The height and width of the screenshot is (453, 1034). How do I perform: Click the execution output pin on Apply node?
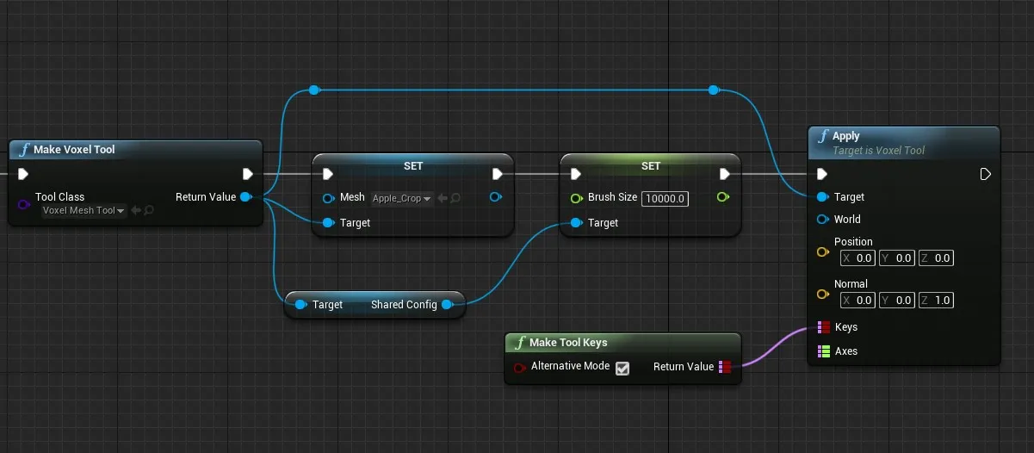tap(985, 174)
